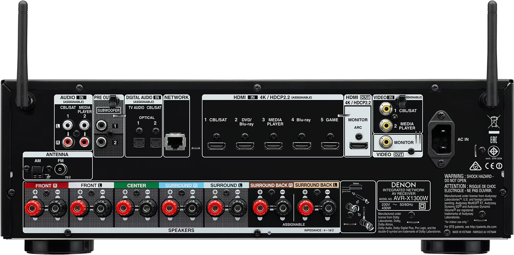Click the yellow VIDEO IN 1 CBL/SAT jack
This screenshot has height=255, width=514.
point(385,108)
